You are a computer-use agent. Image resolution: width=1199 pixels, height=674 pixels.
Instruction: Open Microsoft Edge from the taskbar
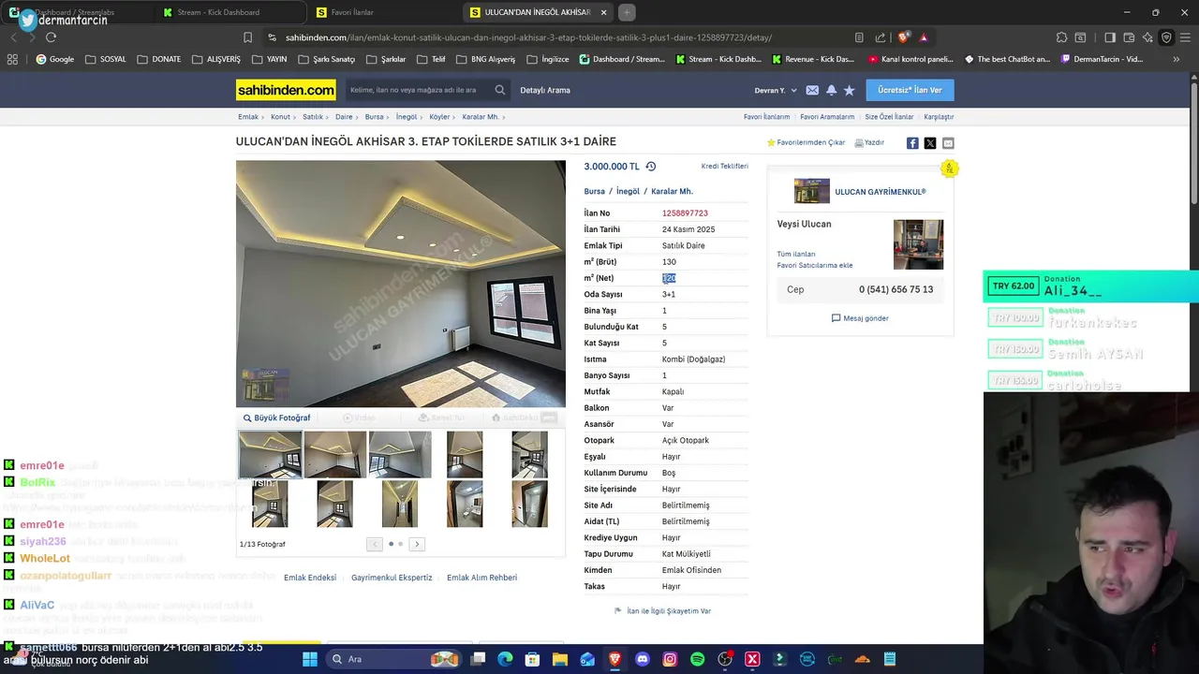(x=505, y=659)
